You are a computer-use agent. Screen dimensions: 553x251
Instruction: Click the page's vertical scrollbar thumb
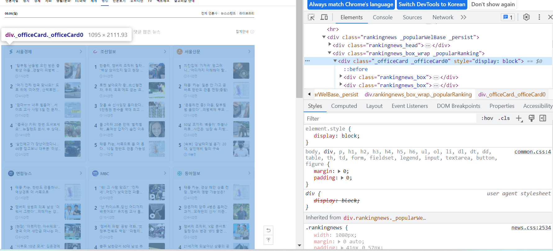(x=299, y=50)
